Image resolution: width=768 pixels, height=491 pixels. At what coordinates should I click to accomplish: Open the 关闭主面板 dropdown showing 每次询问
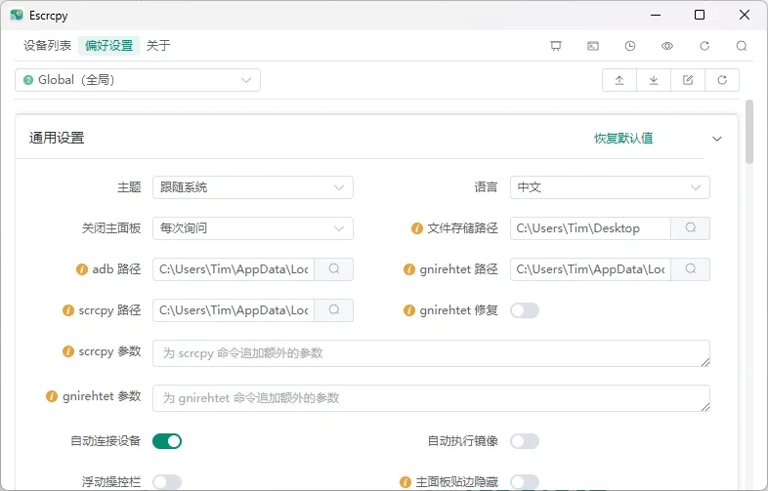(x=253, y=228)
